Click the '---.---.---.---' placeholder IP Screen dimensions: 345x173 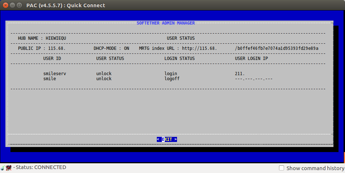[x=254, y=79]
